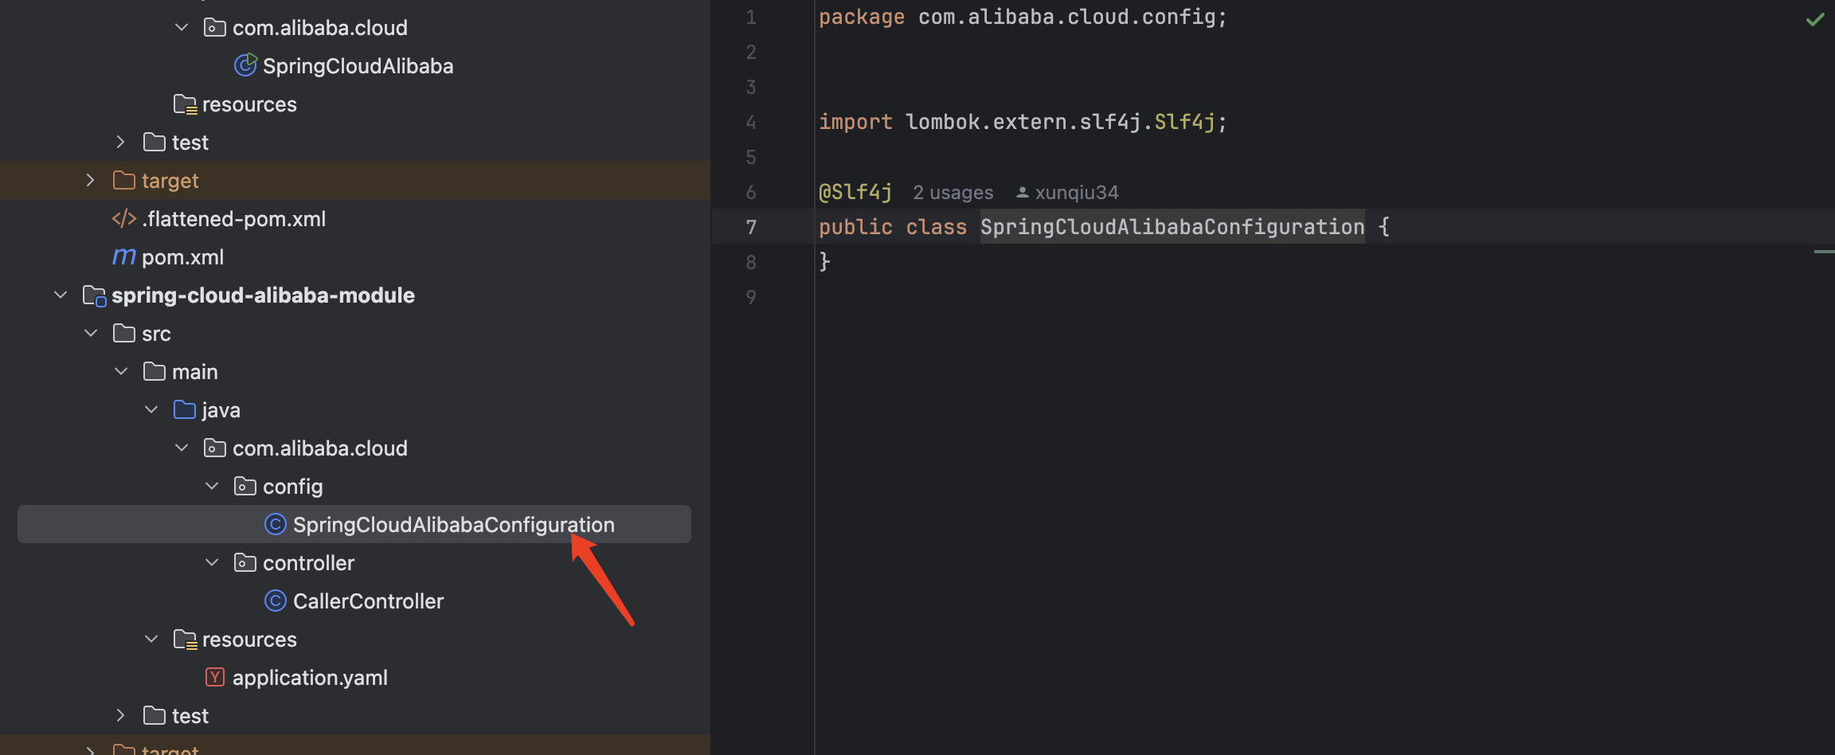
Task: Click the YAML icon beside application.yaml
Action: [x=215, y=677]
